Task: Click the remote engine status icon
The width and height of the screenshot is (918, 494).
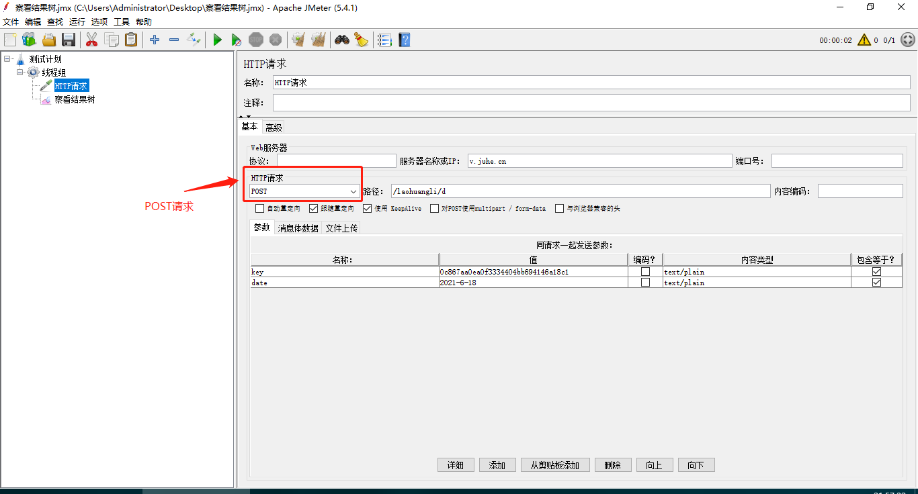Action: click(x=907, y=40)
